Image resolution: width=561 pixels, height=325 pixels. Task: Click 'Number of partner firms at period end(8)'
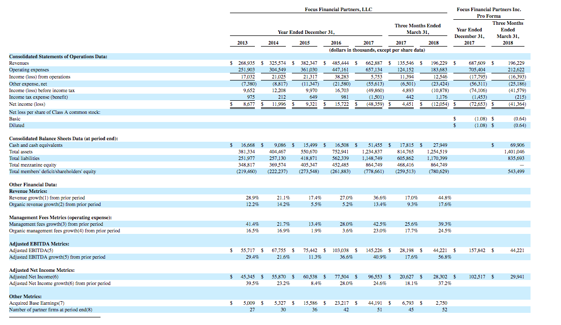pos(50,310)
